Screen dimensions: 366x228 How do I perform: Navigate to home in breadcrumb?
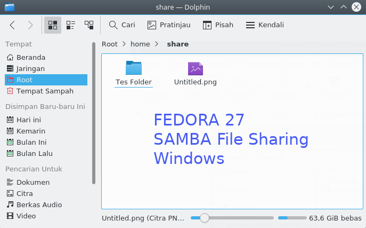140,44
